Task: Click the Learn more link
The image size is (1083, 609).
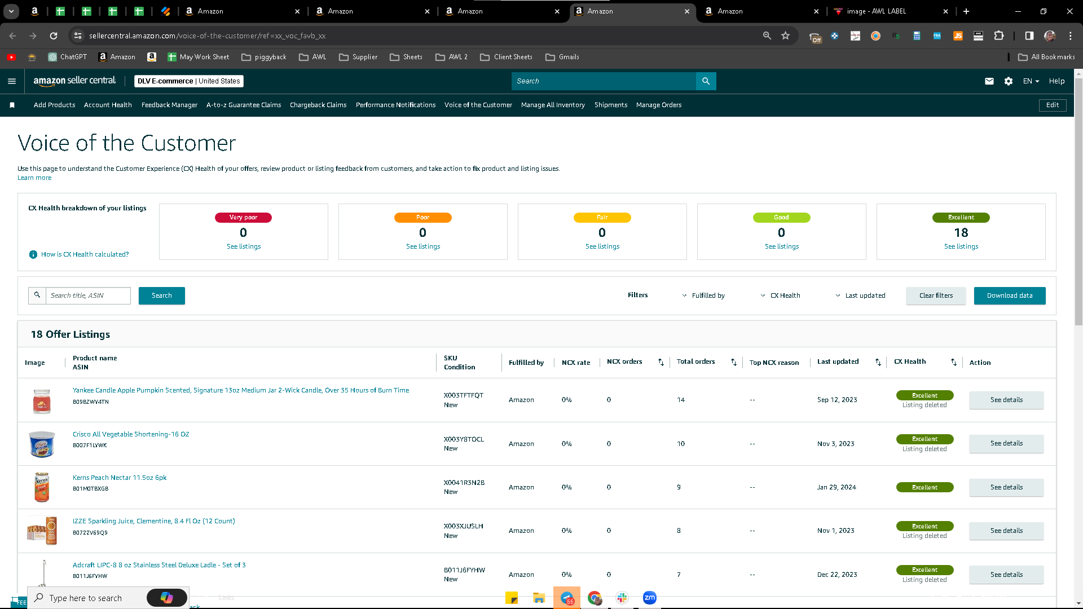Action: click(x=34, y=178)
